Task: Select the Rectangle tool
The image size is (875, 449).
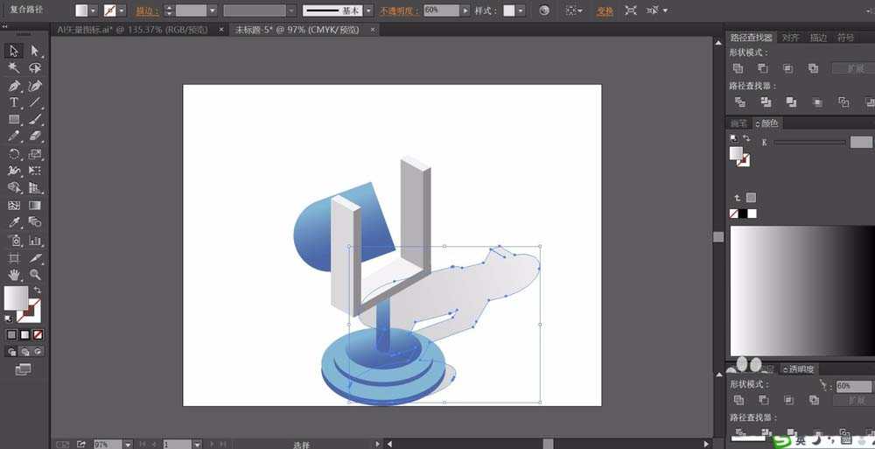Action: 14,119
